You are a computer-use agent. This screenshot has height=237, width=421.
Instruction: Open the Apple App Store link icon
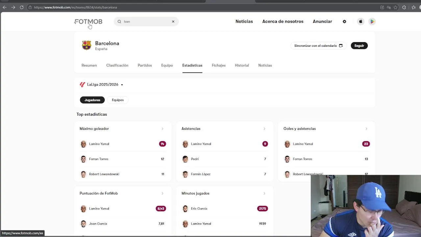[360, 21]
